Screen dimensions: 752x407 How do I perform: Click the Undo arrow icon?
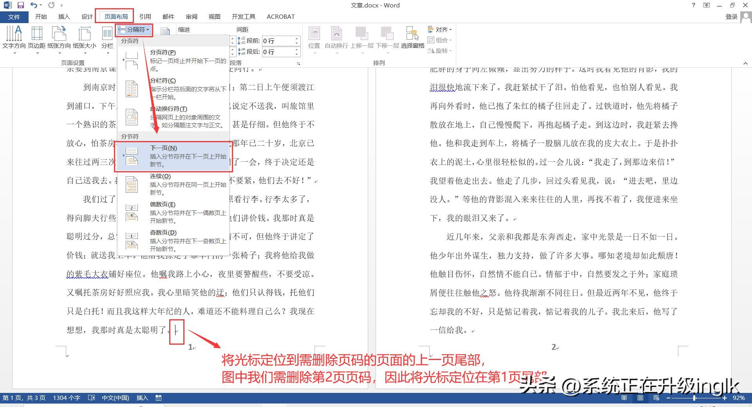click(x=34, y=5)
